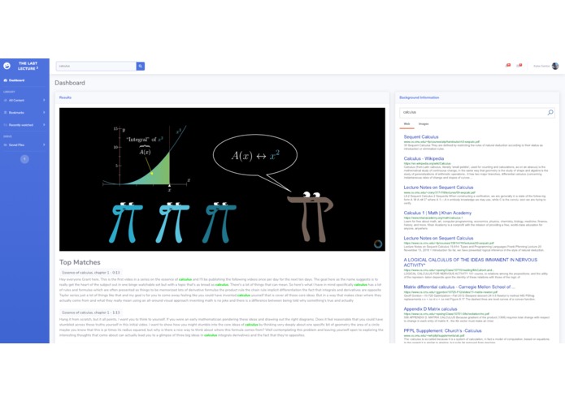Click the laughing face logo icon
Viewport: 565px width, 401px height.
click(x=7, y=66)
